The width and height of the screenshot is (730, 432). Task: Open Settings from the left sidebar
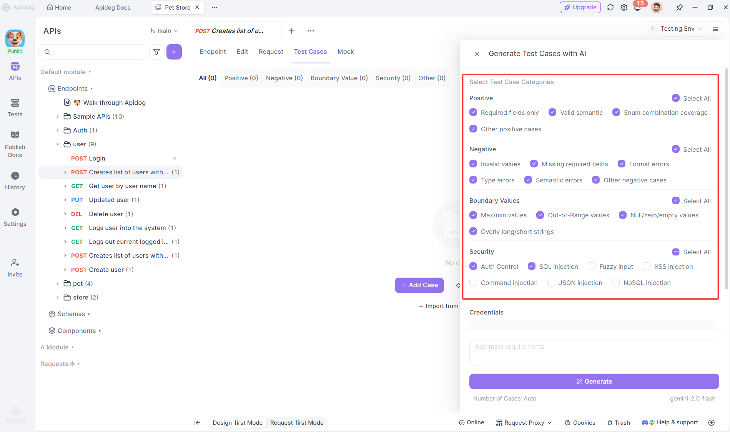(15, 217)
